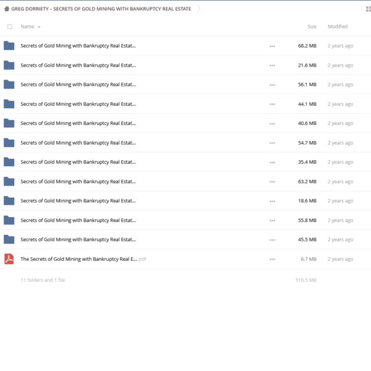Sort by Name column header

tap(27, 27)
